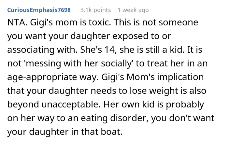Click the words 'This is not someone'

click(x=156, y=22)
